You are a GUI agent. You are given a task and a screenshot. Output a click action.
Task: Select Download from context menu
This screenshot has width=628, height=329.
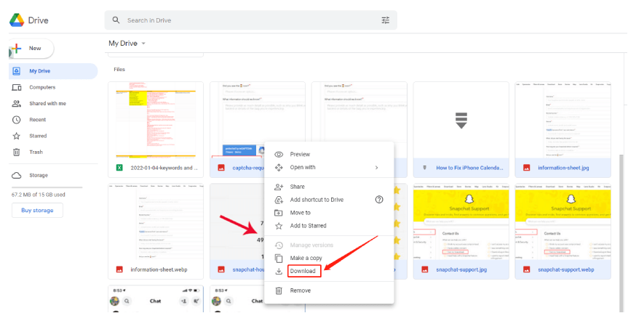[303, 272]
